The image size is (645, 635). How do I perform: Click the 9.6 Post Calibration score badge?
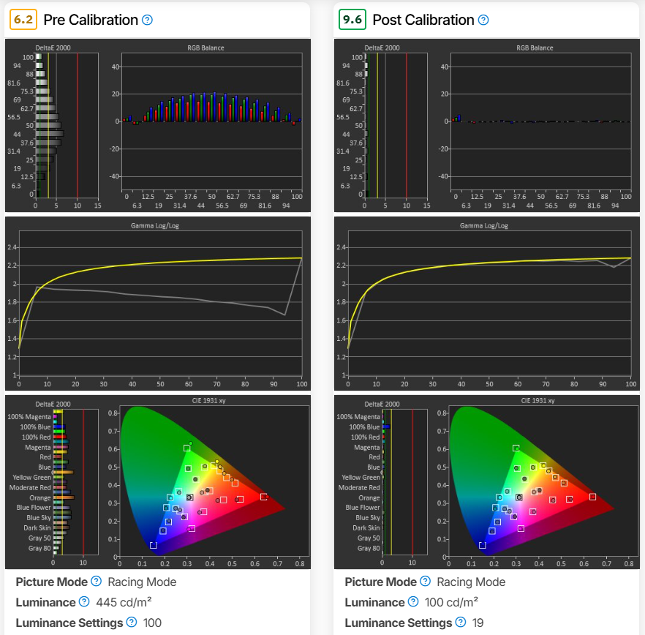click(352, 19)
